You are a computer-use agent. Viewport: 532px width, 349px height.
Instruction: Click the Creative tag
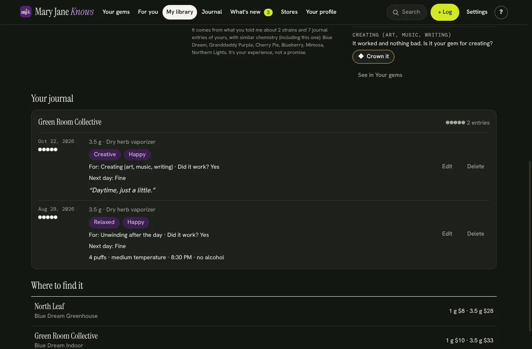pyautogui.click(x=105, y=155)
